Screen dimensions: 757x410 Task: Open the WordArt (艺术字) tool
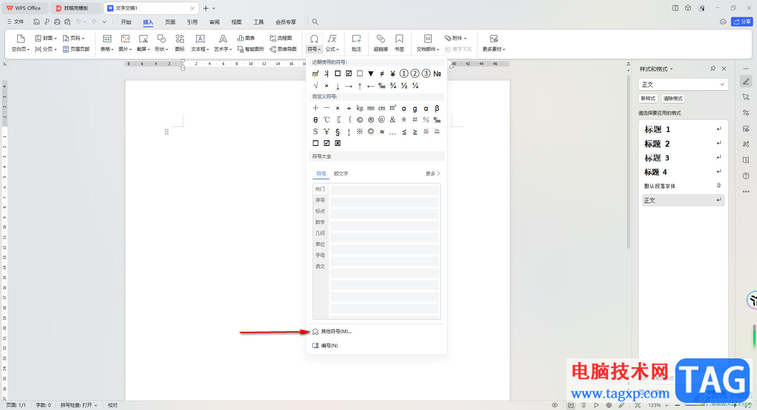[223, 43]
